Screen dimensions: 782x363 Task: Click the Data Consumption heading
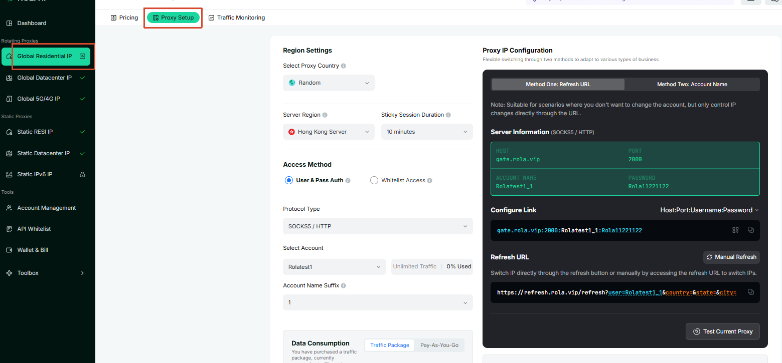[x=321, y=343]
